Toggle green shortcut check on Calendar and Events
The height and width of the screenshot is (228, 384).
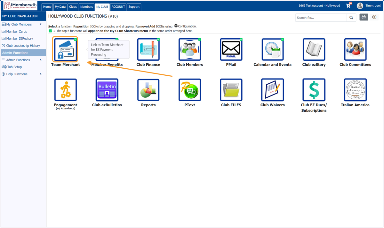point(283,40)
